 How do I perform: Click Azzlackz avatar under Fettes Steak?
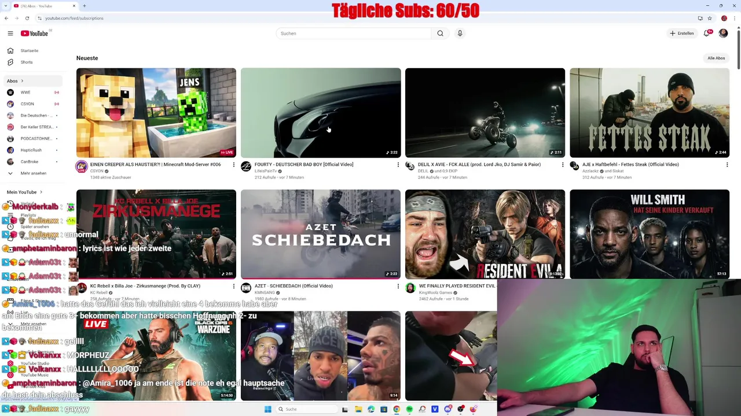coord(575,166)
